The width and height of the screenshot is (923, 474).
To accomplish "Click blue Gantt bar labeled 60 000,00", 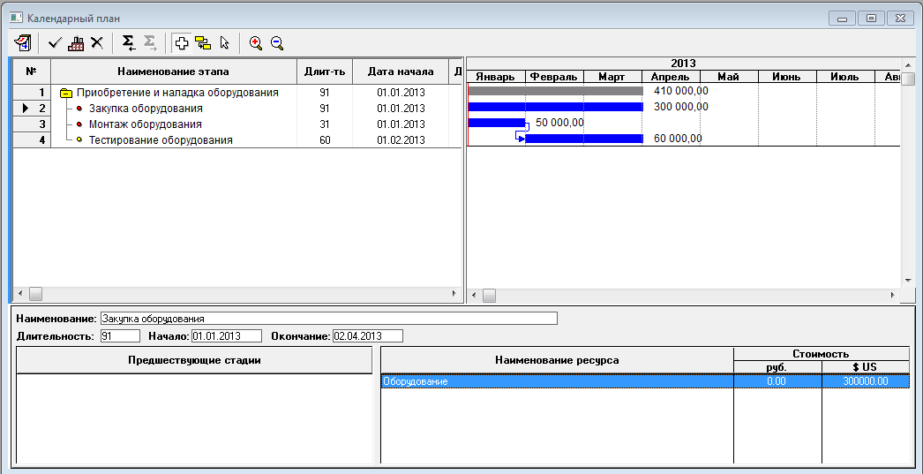I will (584, 139).
